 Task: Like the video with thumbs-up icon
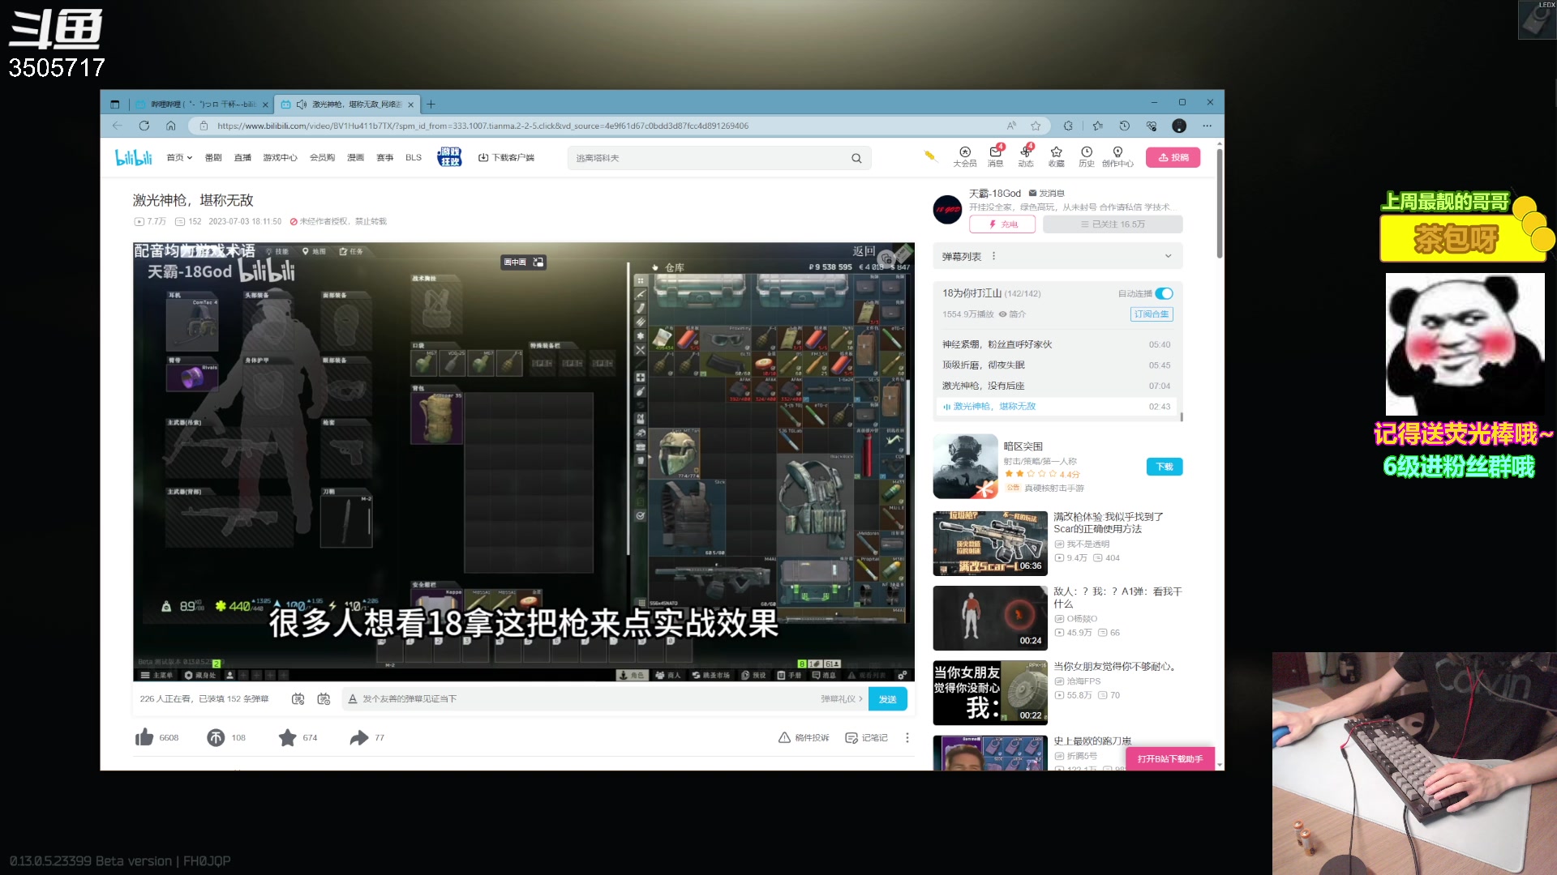click(144, 737)
